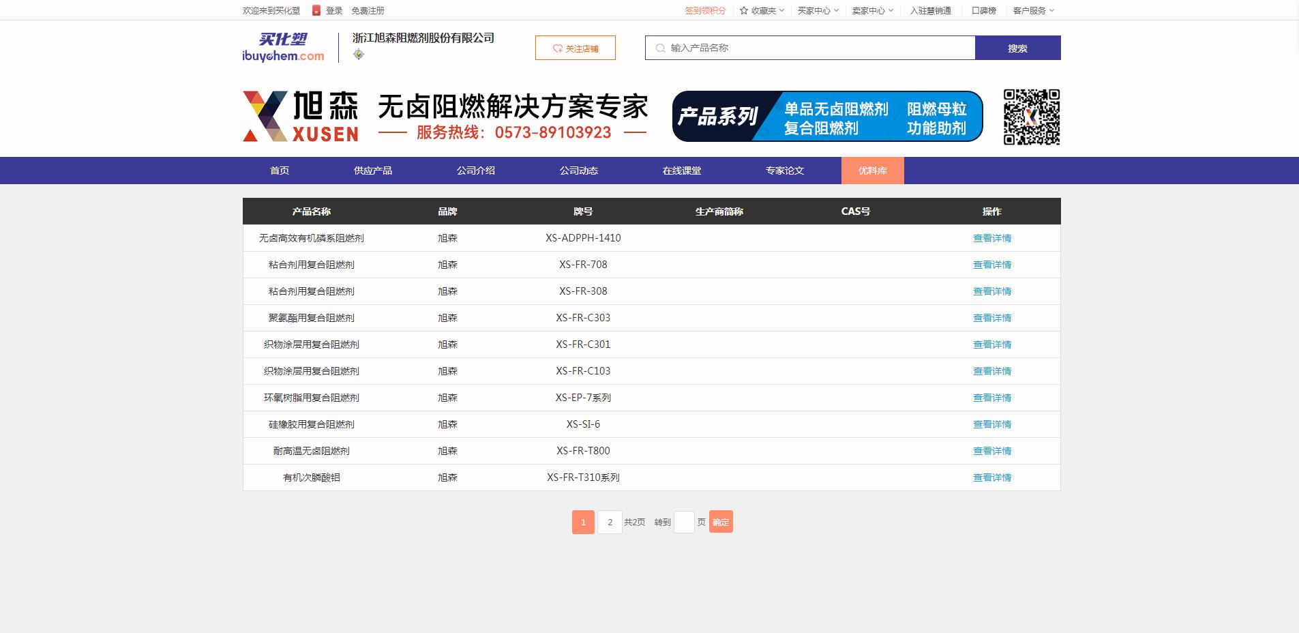This screenshot has width=1299, height=633.
Task: Click the star icon next to 收藏夹
Action: (743, 10)
